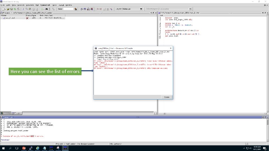The image size is (269, 151).
Task: Click the failed compile message in Transcript
Action: 23,136
